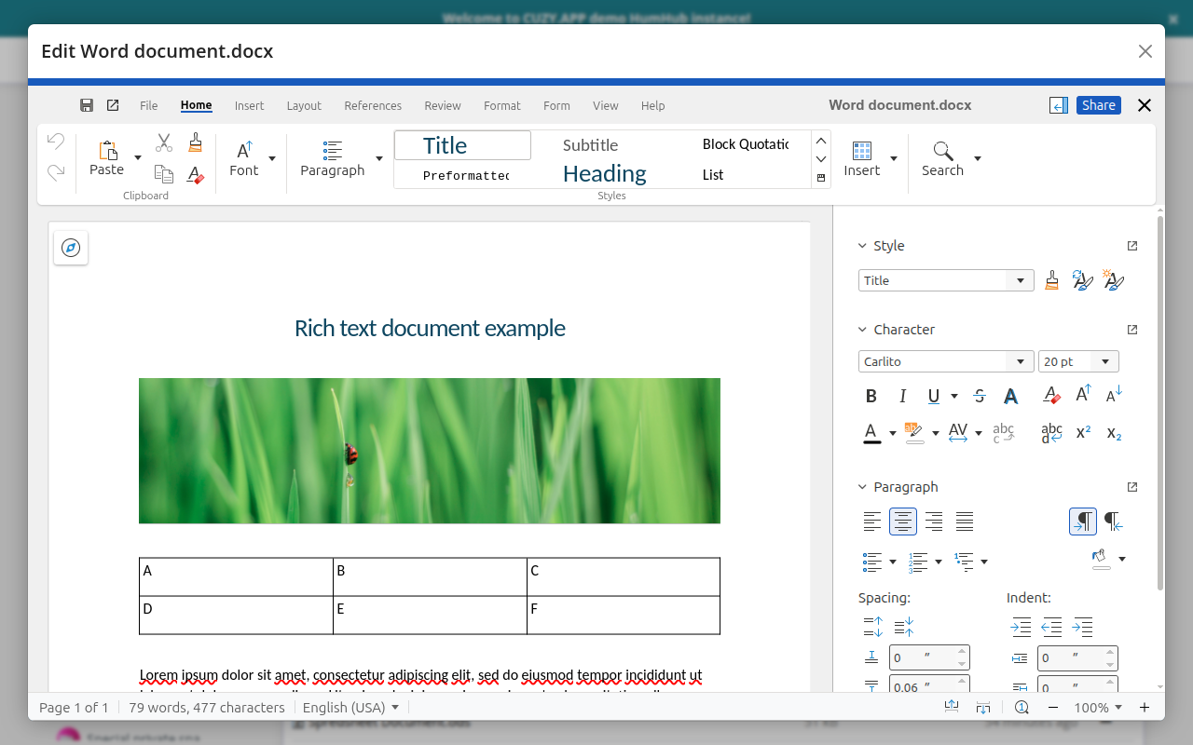Screen dimensions: 1193x745
Task: Click the Share button
Action: pyautogui.click(x=1098, y=105)
